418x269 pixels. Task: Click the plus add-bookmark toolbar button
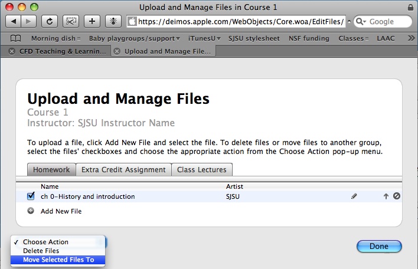click(92, 21)
